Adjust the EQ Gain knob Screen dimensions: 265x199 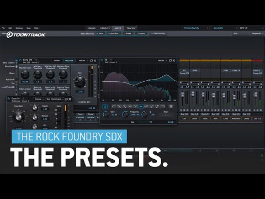coord(106,114)
